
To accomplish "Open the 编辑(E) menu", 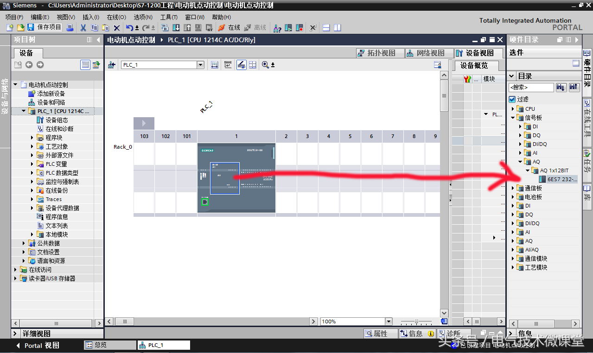I will click(40, 17).
